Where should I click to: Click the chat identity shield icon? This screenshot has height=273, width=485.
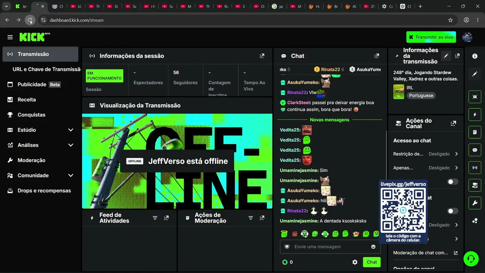point(287,247)
